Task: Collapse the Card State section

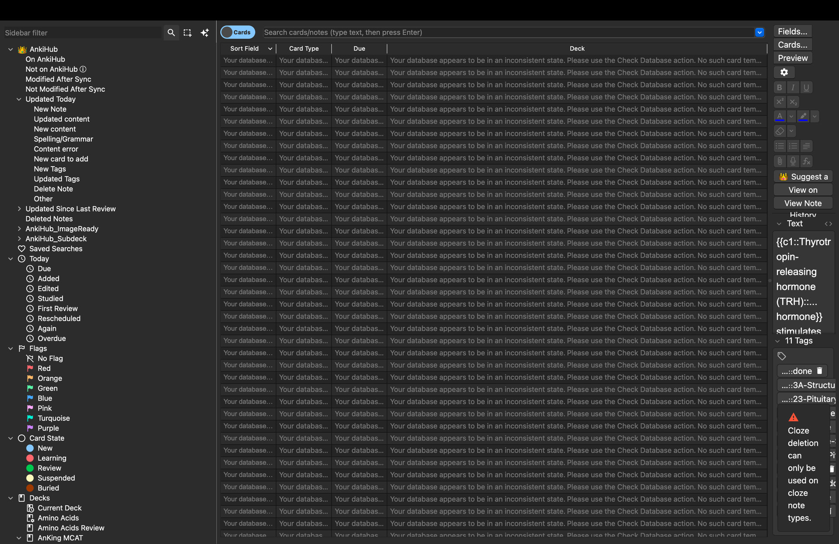Action: [10, 438]
